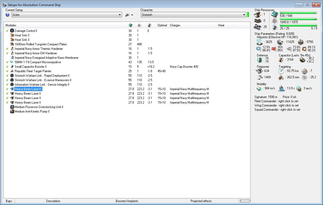Toggle Rapid Deployment warfare link checkmark
The width and height of the screenshot is (323, 205).
pos(7,76)
